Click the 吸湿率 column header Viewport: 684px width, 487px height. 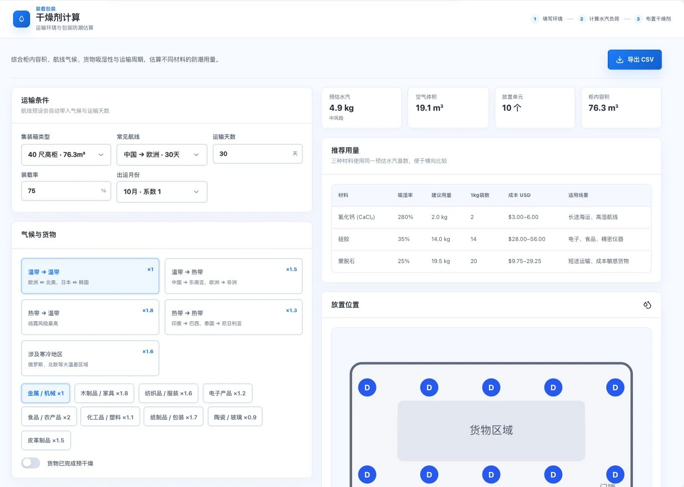point(405,195)
